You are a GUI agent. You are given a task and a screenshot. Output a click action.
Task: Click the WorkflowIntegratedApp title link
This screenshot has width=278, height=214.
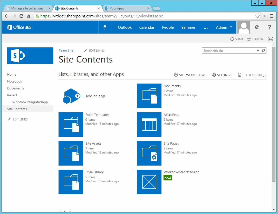[181, 172]
